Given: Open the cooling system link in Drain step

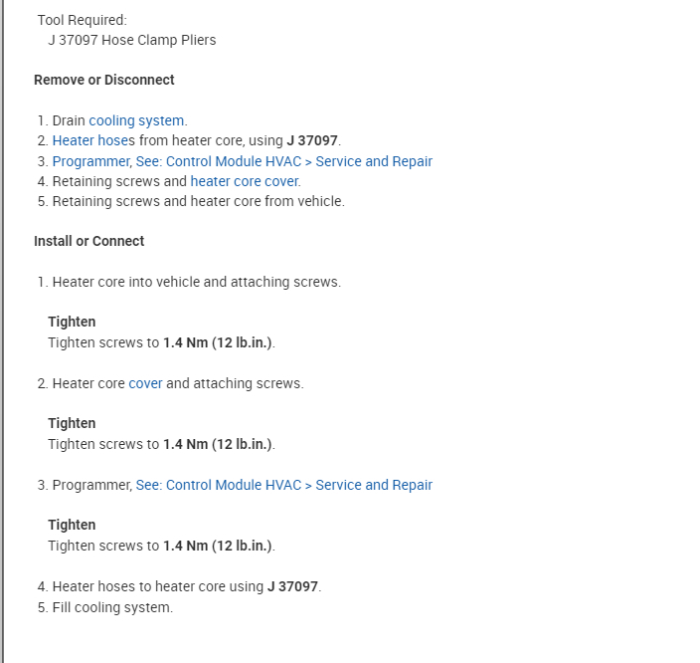Looking at the screenshot, I should [x=136, y=120].
